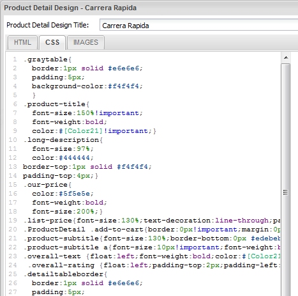Click the '.detailtableborder{' line
The width and height of the screenshot is (298, 296).
tap(65, 274)
